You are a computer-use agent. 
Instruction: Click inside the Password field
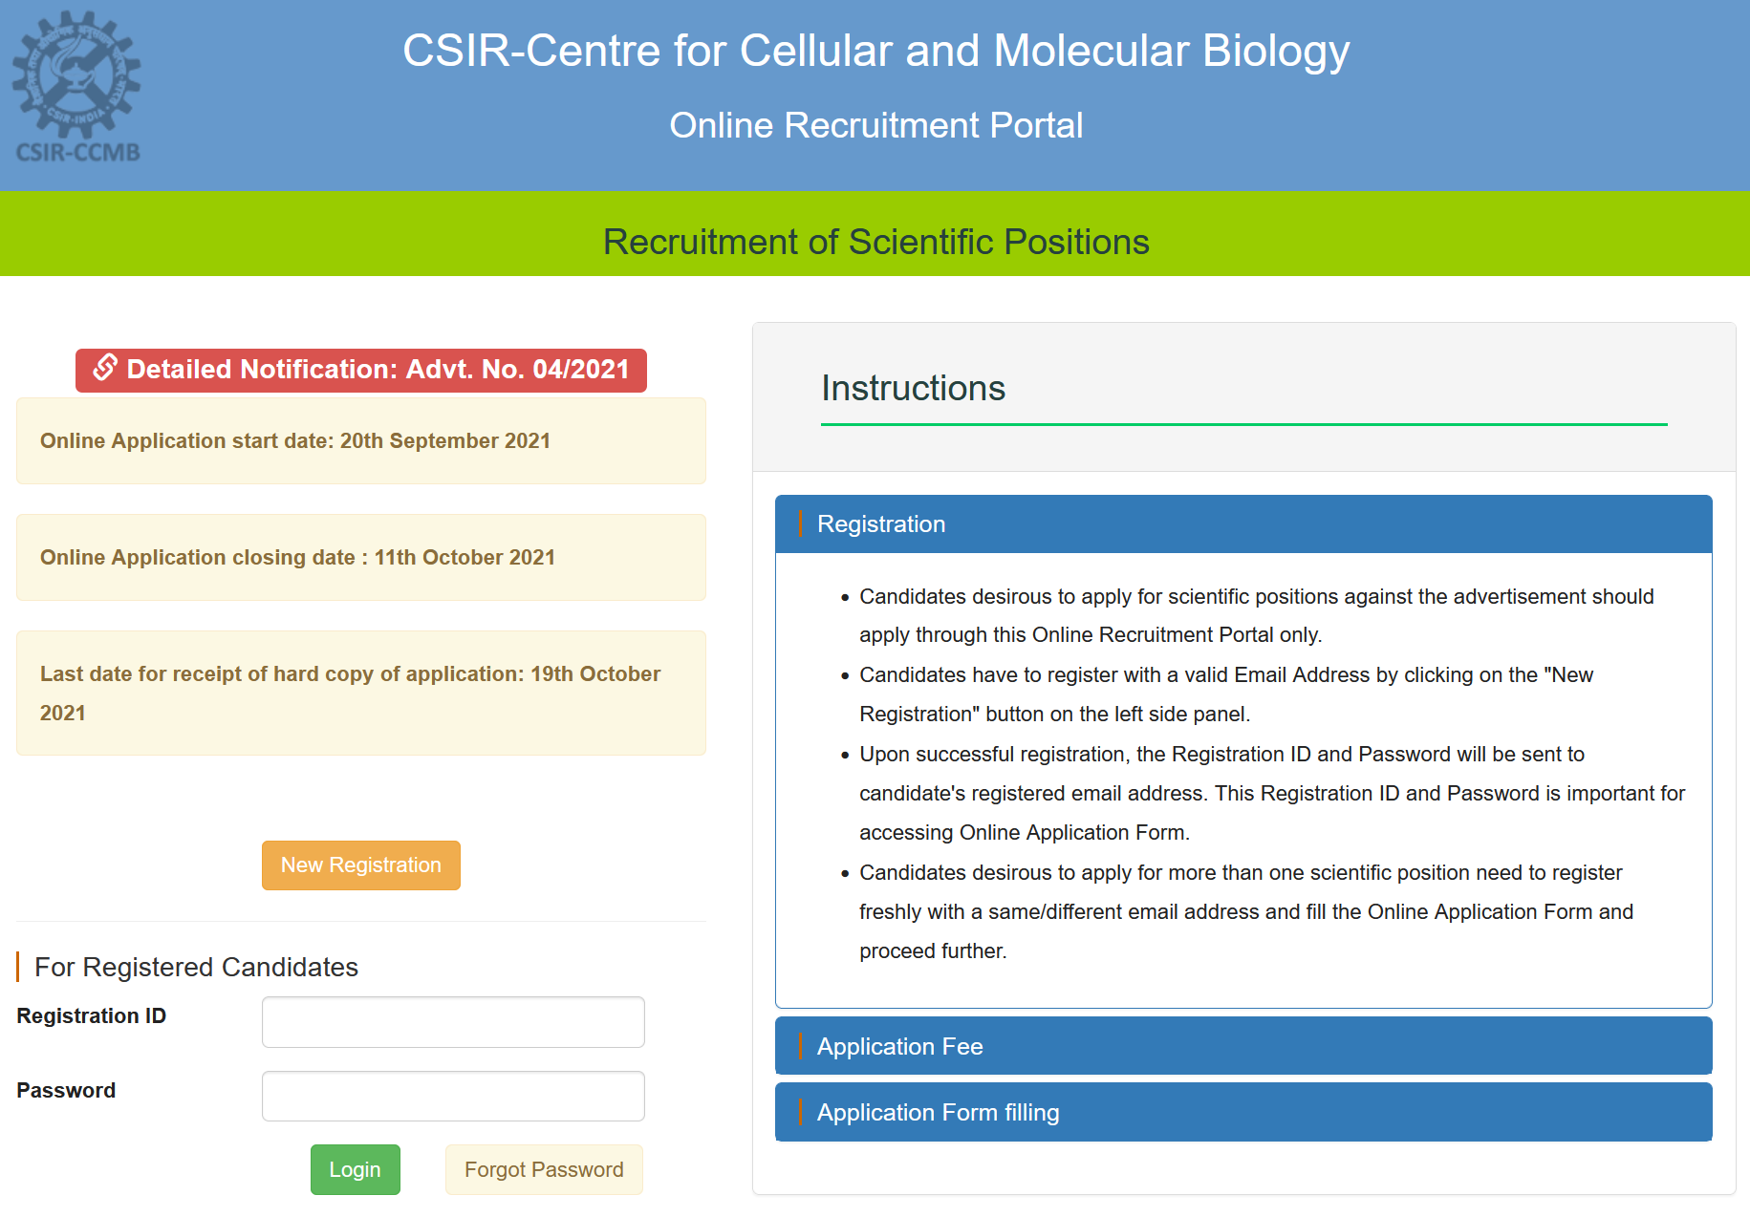(x=452, y=1096)
